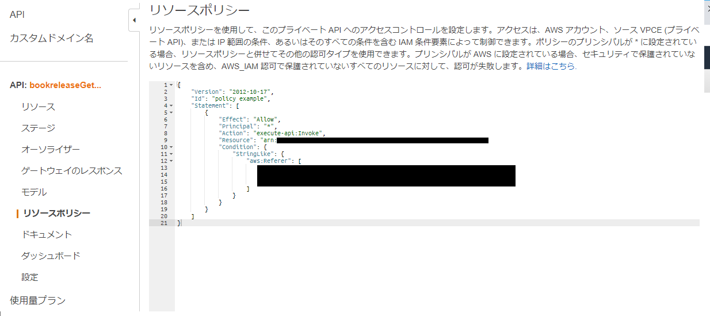Image resolution: width=710 pixels, height=316 pixels.
Task: Open the API section in sidebar
Action: [17, 14]
